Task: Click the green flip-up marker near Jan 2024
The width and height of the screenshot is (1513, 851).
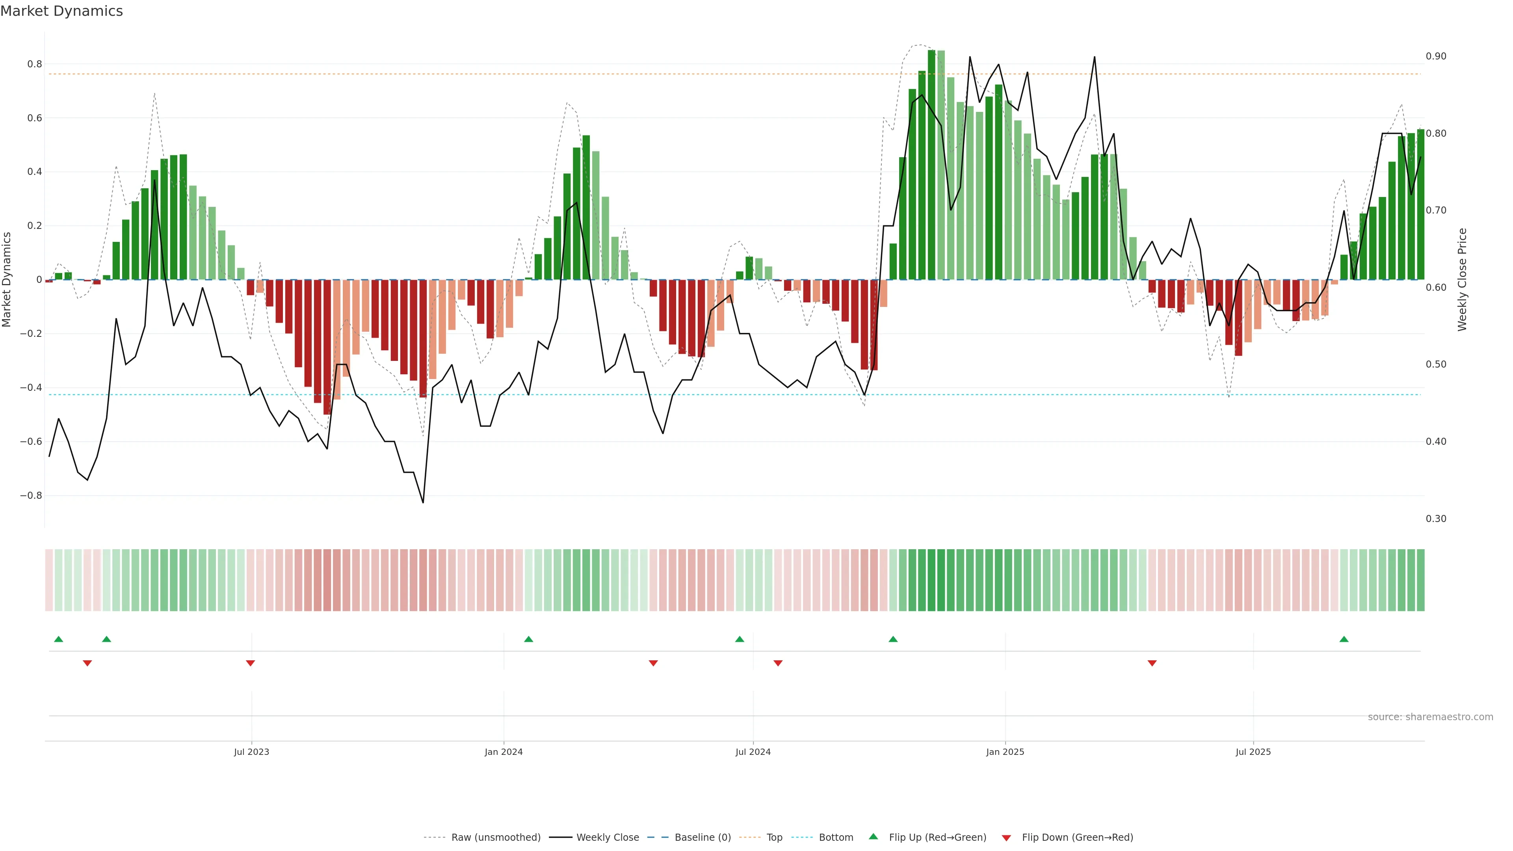Action: (529, 639)
